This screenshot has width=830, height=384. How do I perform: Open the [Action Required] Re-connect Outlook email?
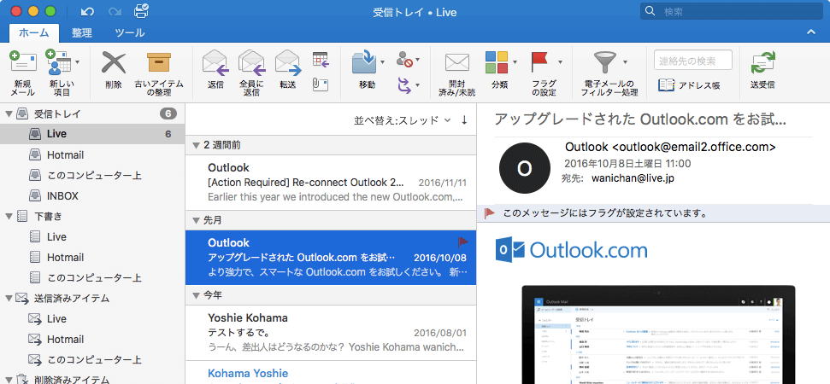point(331,183)
